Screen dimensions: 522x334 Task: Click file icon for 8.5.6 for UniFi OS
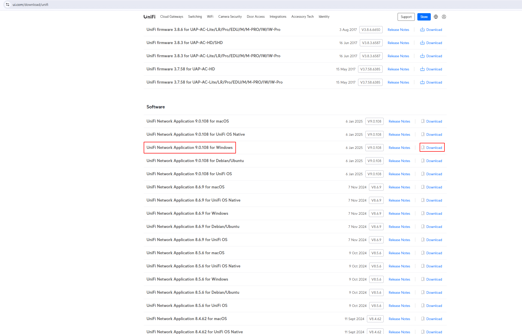click(423, 306)
